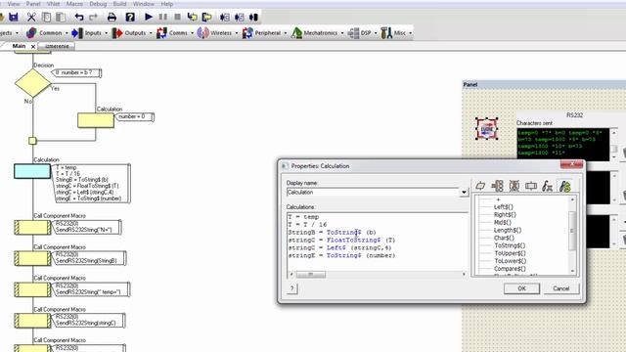The width and height of the screenshot is (626, 352).
Task: Open the Inputs components icon
Action: 77,32
